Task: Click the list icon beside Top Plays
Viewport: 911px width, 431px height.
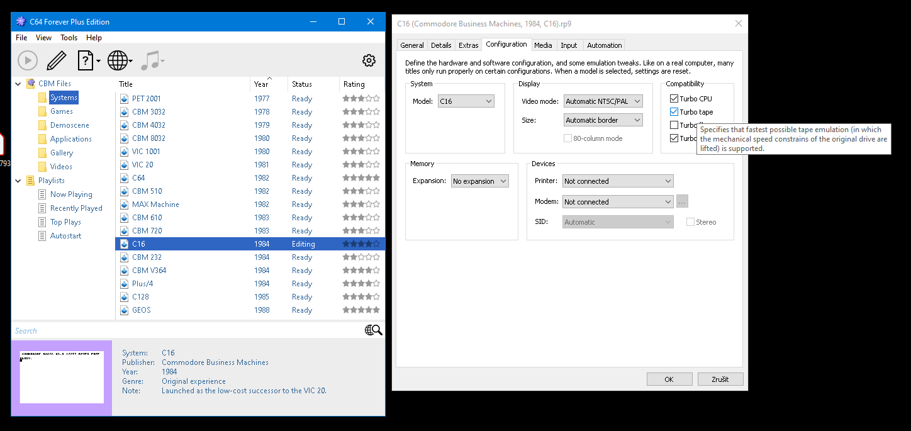Action: click(42, 222)
